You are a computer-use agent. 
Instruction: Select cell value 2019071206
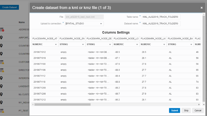tap(39, 94)
